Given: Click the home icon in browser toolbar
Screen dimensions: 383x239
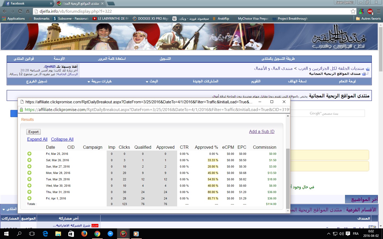Looking at the screenshot, I should pyautogui.click(x=28, y=11).
